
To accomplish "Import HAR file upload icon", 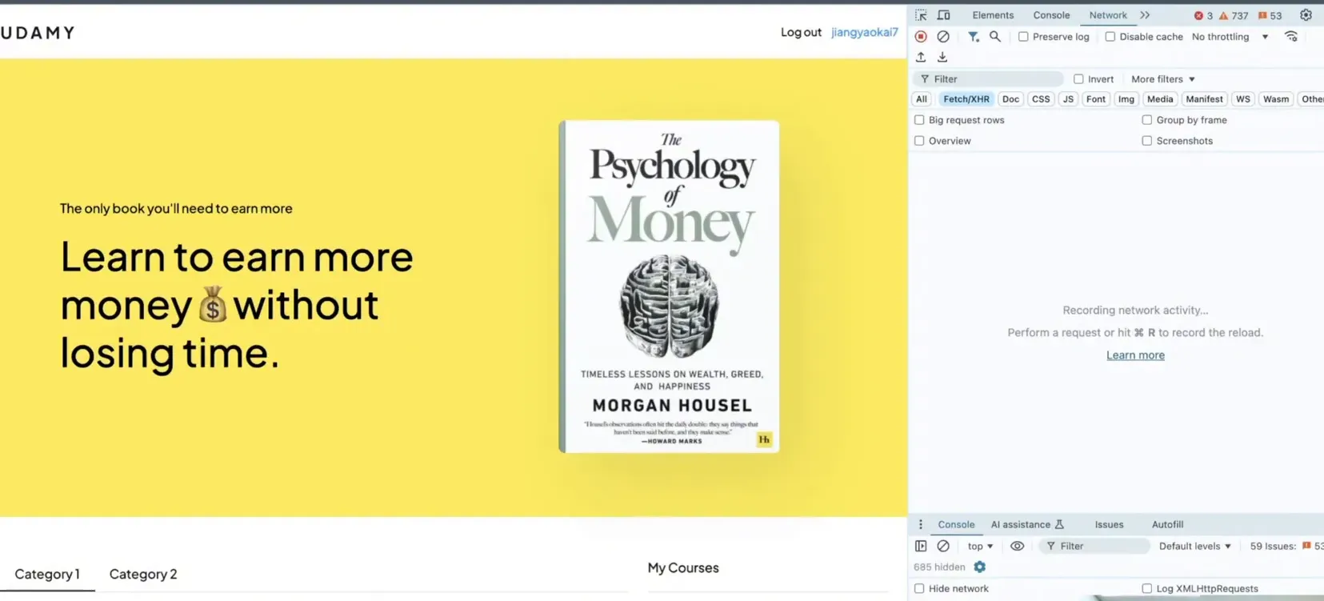I will pyautogui.click(x=921, y=57).
